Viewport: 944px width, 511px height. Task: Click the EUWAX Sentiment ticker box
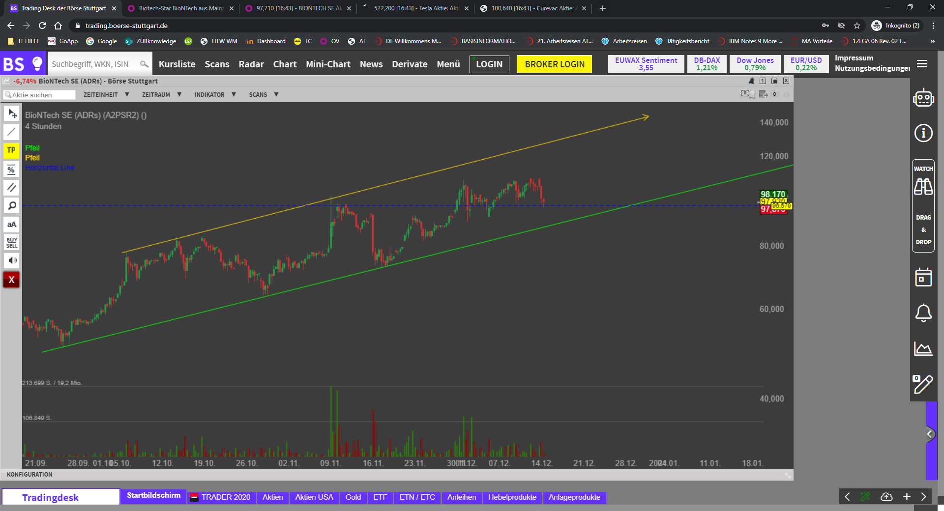[646, 64]
